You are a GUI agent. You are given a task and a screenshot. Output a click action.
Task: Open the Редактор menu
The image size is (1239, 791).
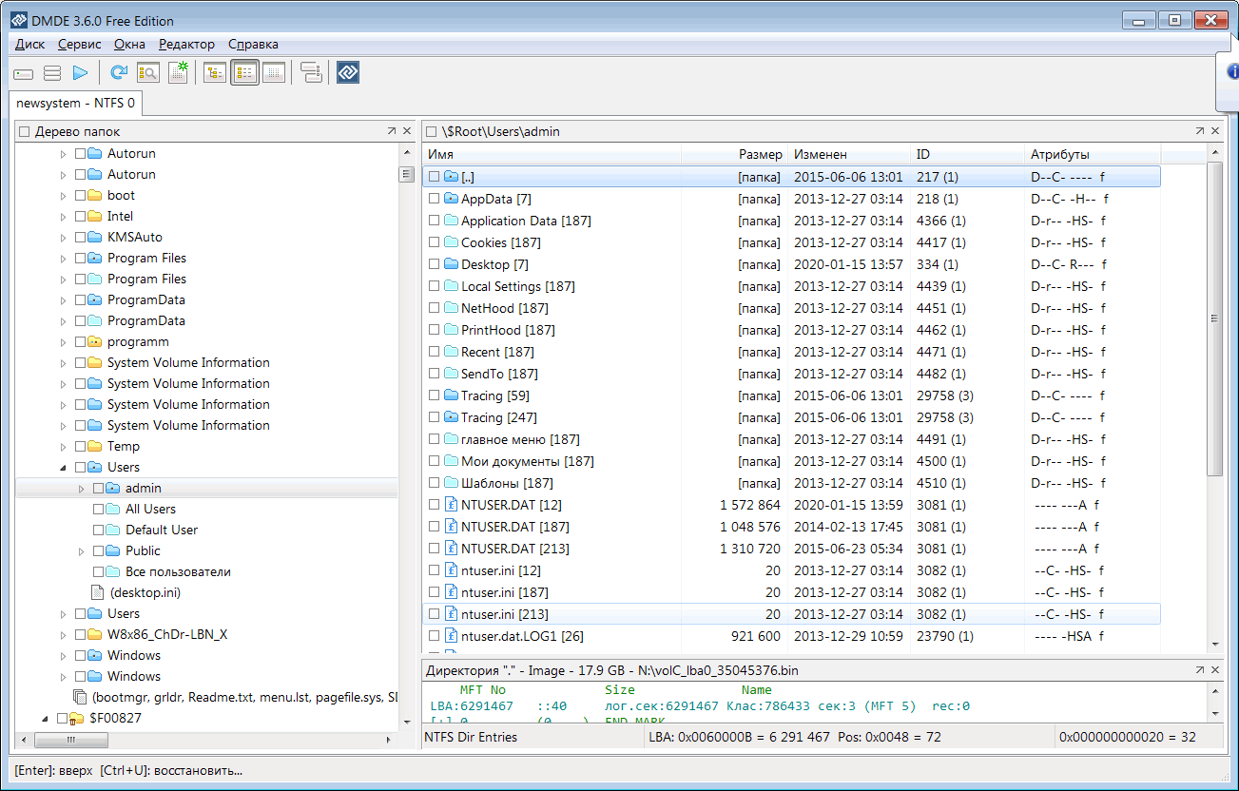186,44
